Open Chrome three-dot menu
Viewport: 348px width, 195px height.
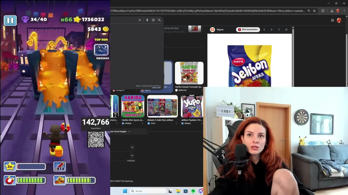344,11
